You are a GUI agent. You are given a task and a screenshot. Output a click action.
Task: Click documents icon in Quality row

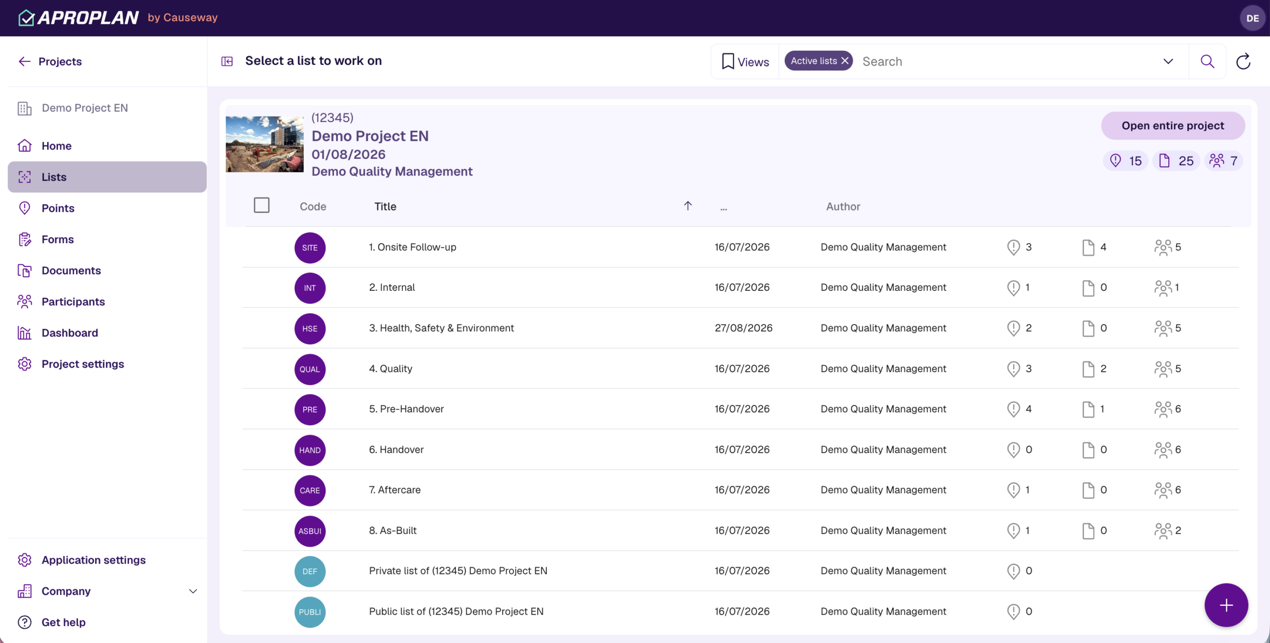[x=1088, y=369]
